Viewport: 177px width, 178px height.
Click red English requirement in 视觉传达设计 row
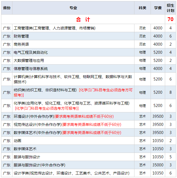click(x=91, y=125)
